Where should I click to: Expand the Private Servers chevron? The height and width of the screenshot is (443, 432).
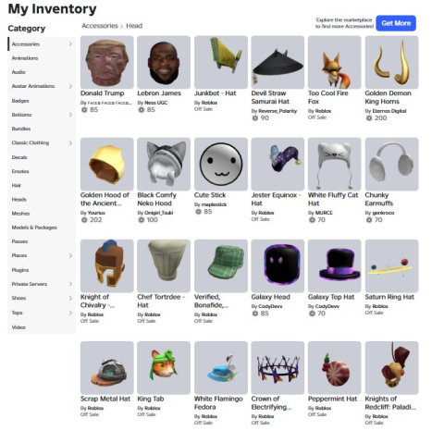[x=70, y=284]
